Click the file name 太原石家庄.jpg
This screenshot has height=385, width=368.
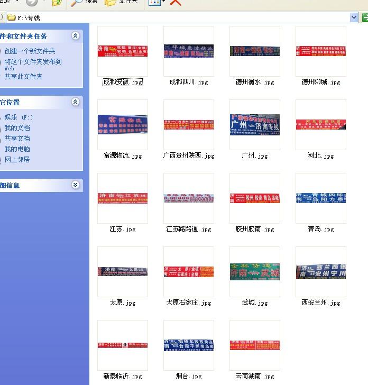tap(189, 302)
